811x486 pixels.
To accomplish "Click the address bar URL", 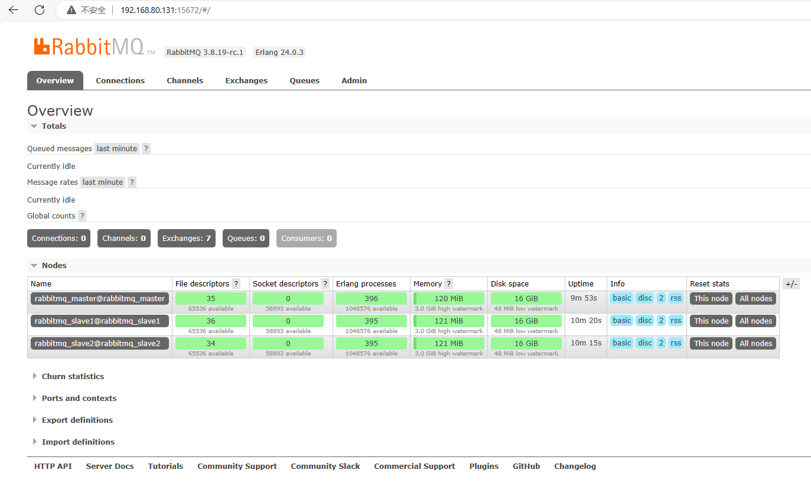I will (x=165, y=10).
